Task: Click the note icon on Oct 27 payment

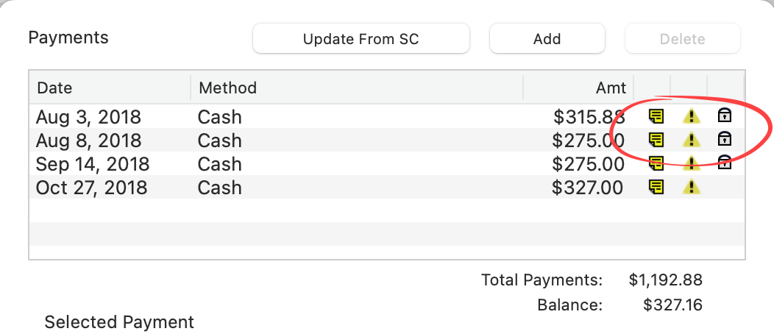Action: (x=656, y=187)
